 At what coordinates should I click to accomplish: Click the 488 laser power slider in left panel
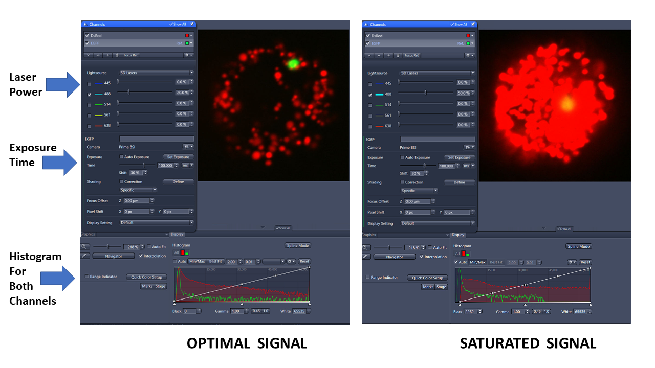[x=145, y=92]
